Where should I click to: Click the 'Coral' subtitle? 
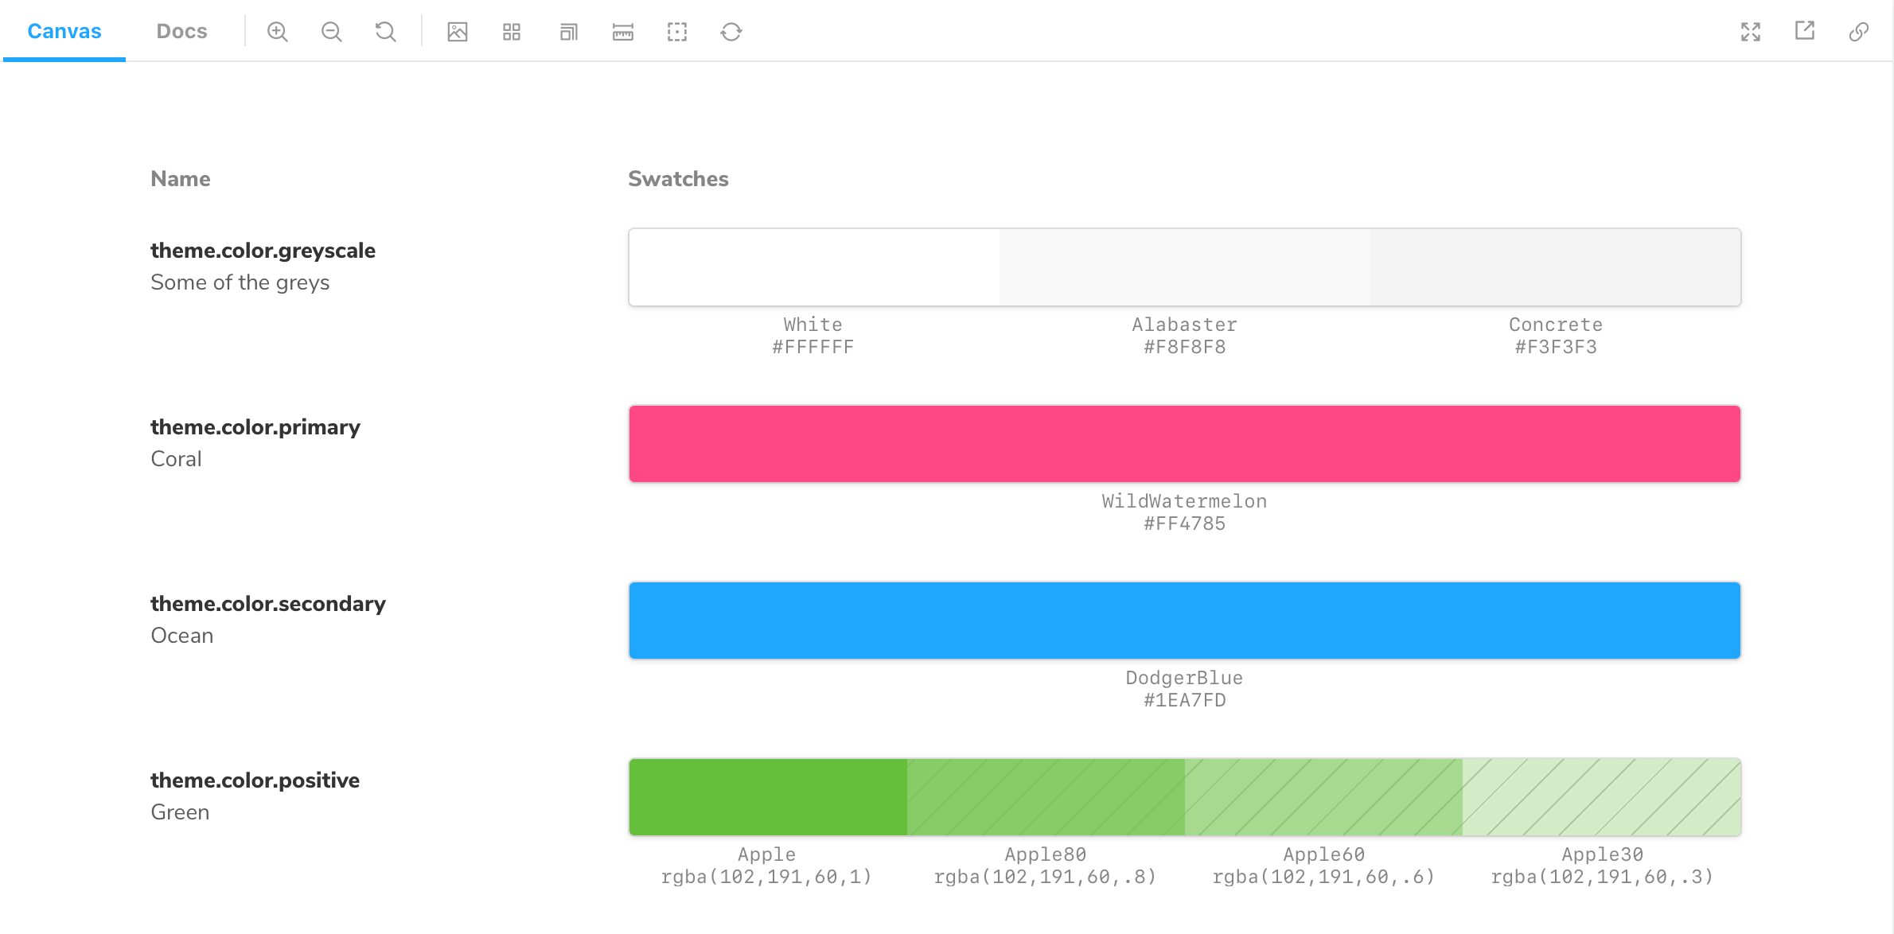point(176,459)
